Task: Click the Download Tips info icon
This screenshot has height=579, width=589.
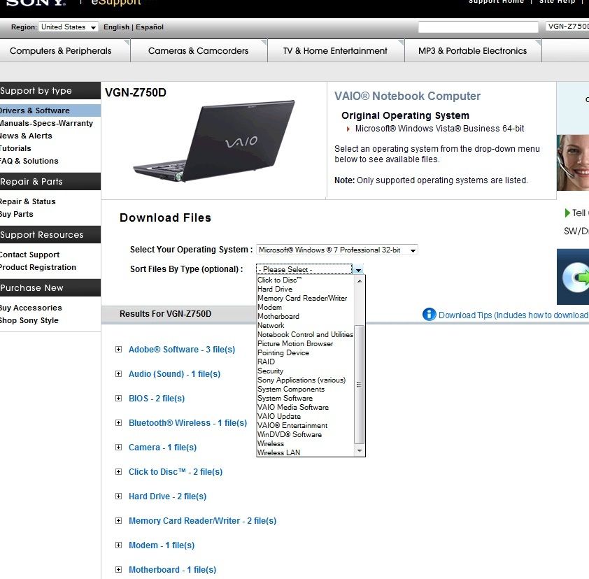Action: pos(429,314)
